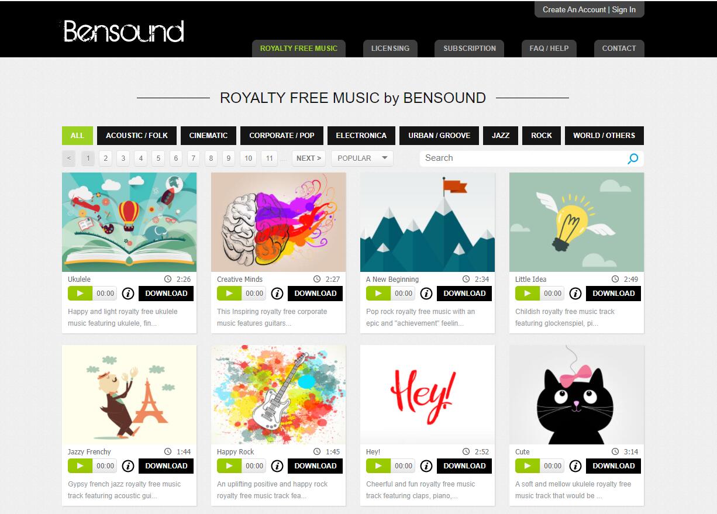
Task: Open the LICENSING menu tab
Action: point(390,49)
